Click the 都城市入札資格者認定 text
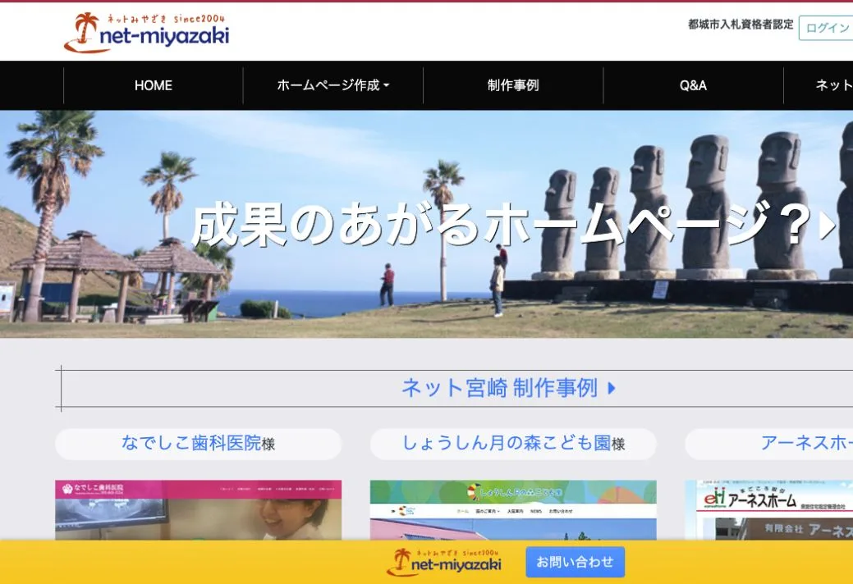 (x=741, y=25)
